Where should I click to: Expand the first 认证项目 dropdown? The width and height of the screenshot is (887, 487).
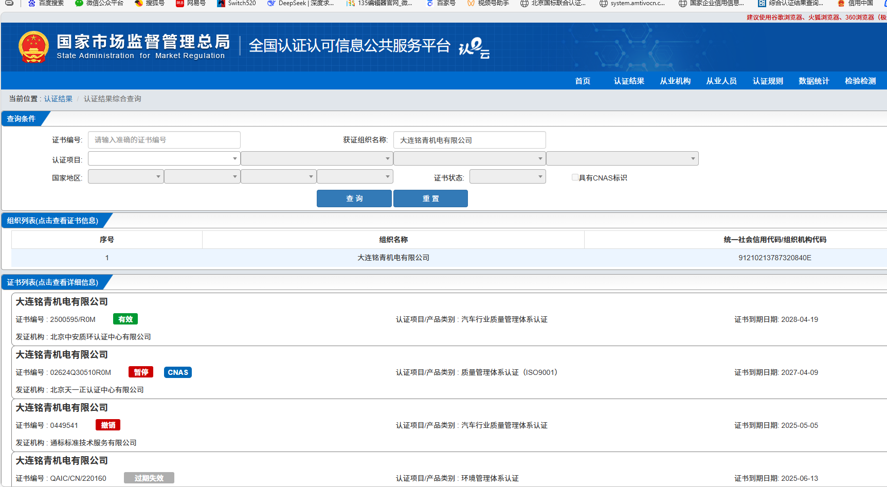tap(164, 159)
